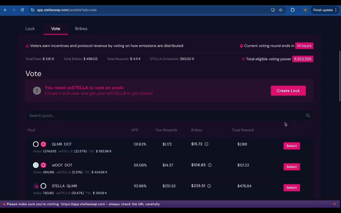Click the STELLA token icon

coord(36,186)
